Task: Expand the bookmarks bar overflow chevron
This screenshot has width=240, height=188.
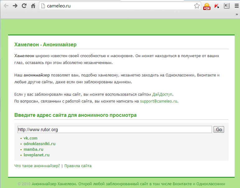Action: pyautogui.click(x=237, y=14)
